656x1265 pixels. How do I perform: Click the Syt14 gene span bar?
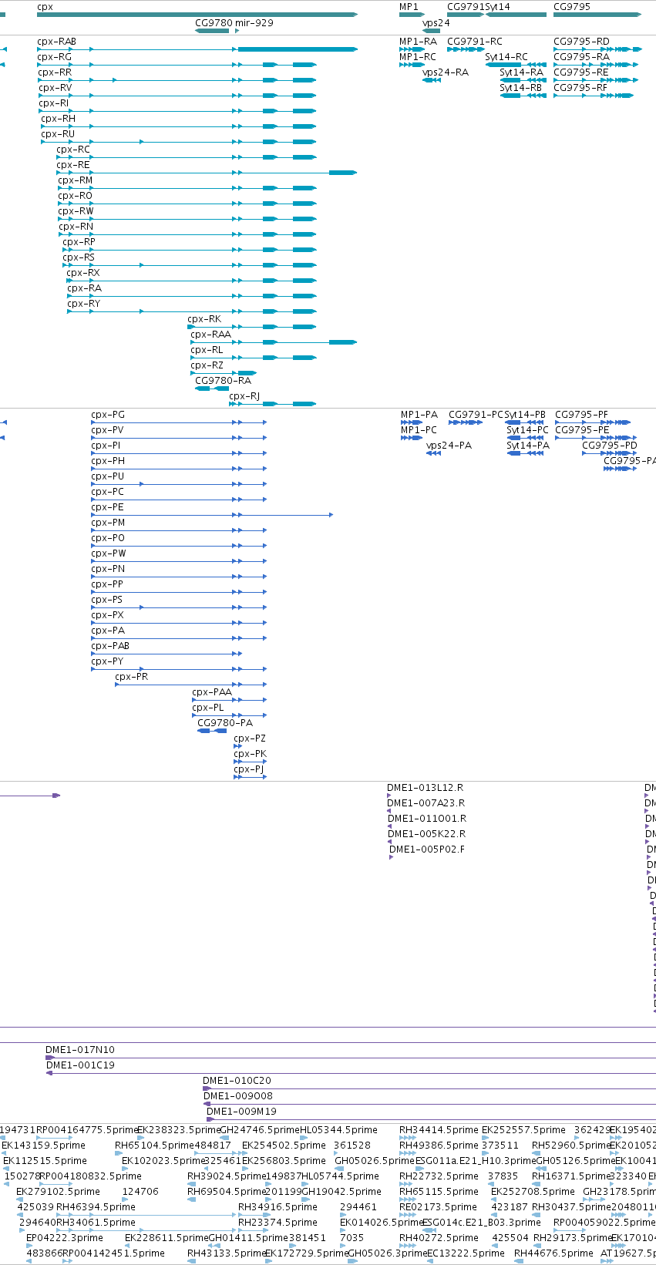pos(516,15)
